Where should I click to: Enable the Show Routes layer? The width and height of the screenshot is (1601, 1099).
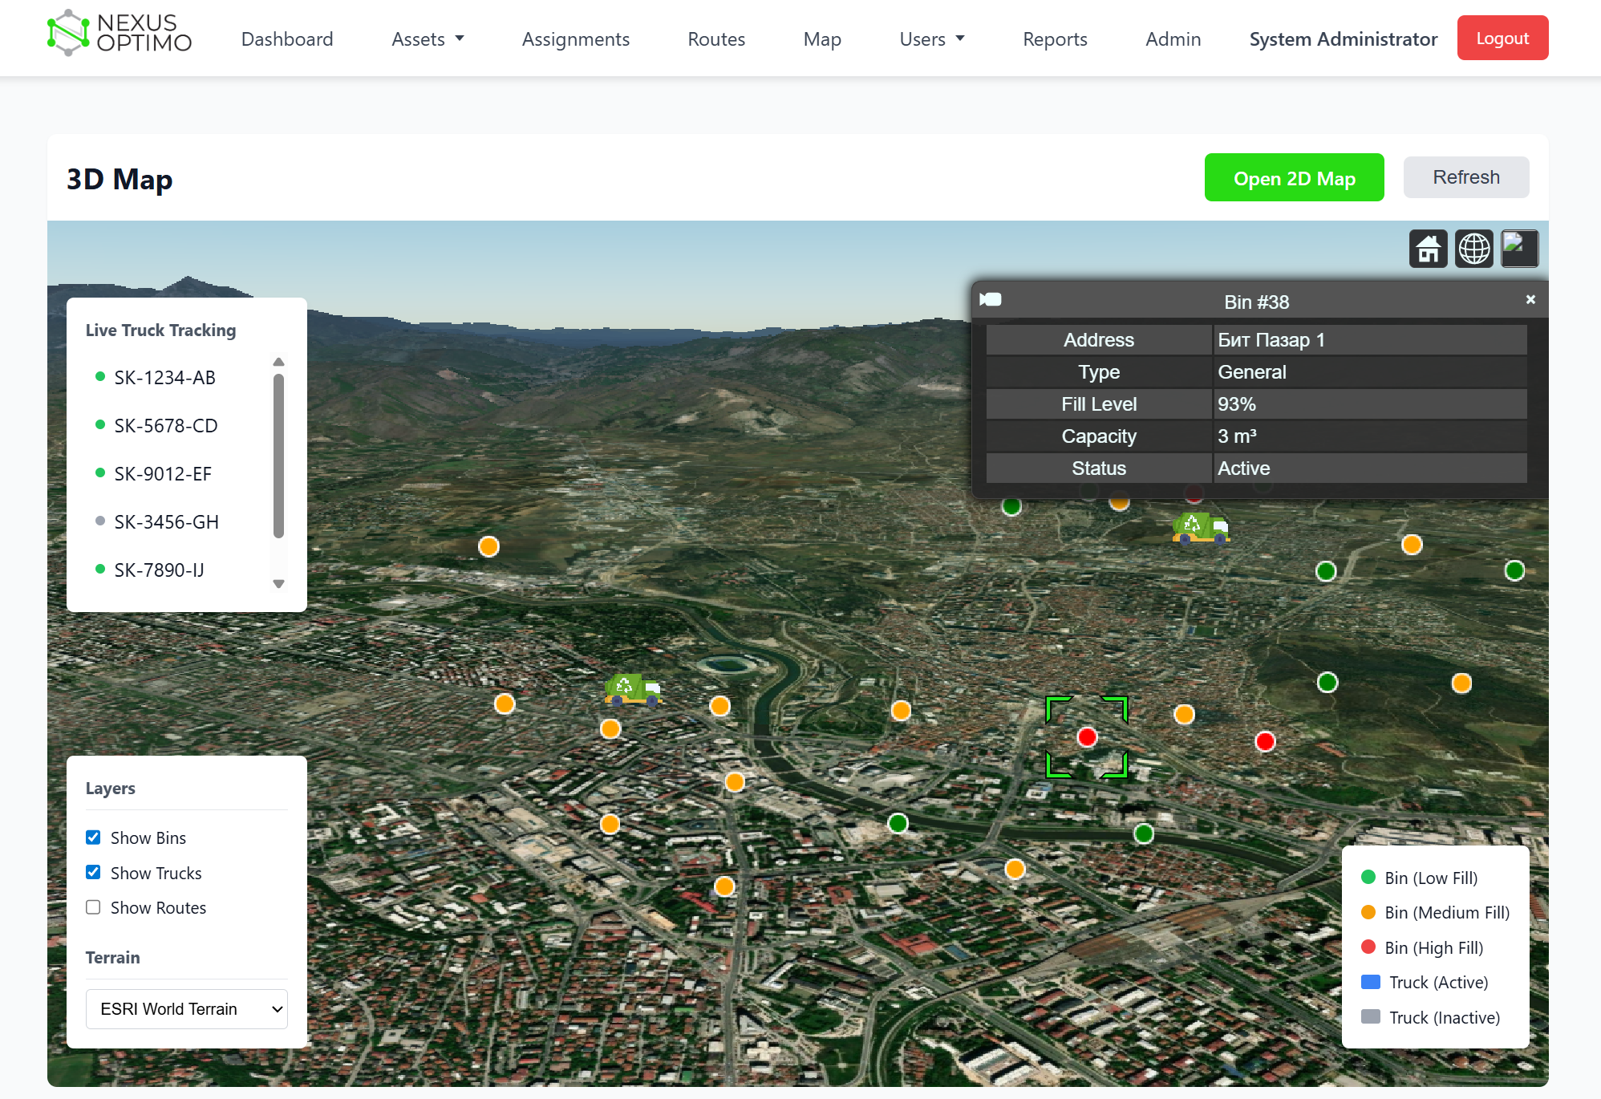click(x=93, y=906)
